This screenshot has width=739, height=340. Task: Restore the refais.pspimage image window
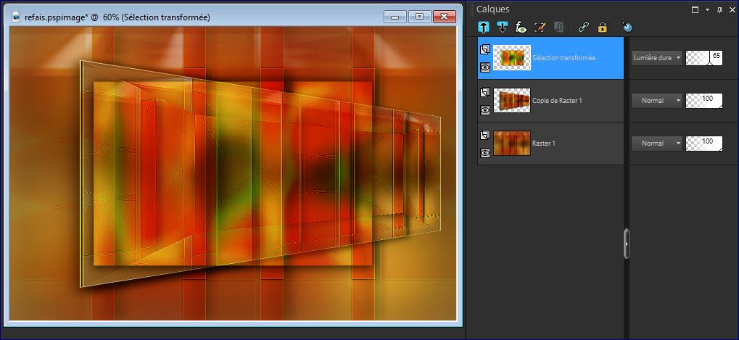[419, 17]
